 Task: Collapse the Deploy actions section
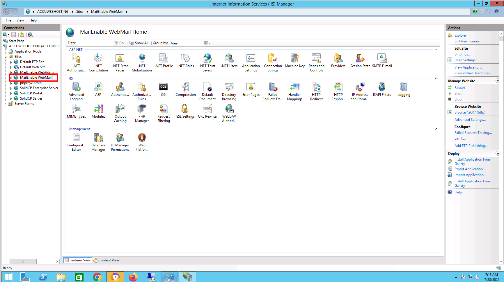coord(497,153)
